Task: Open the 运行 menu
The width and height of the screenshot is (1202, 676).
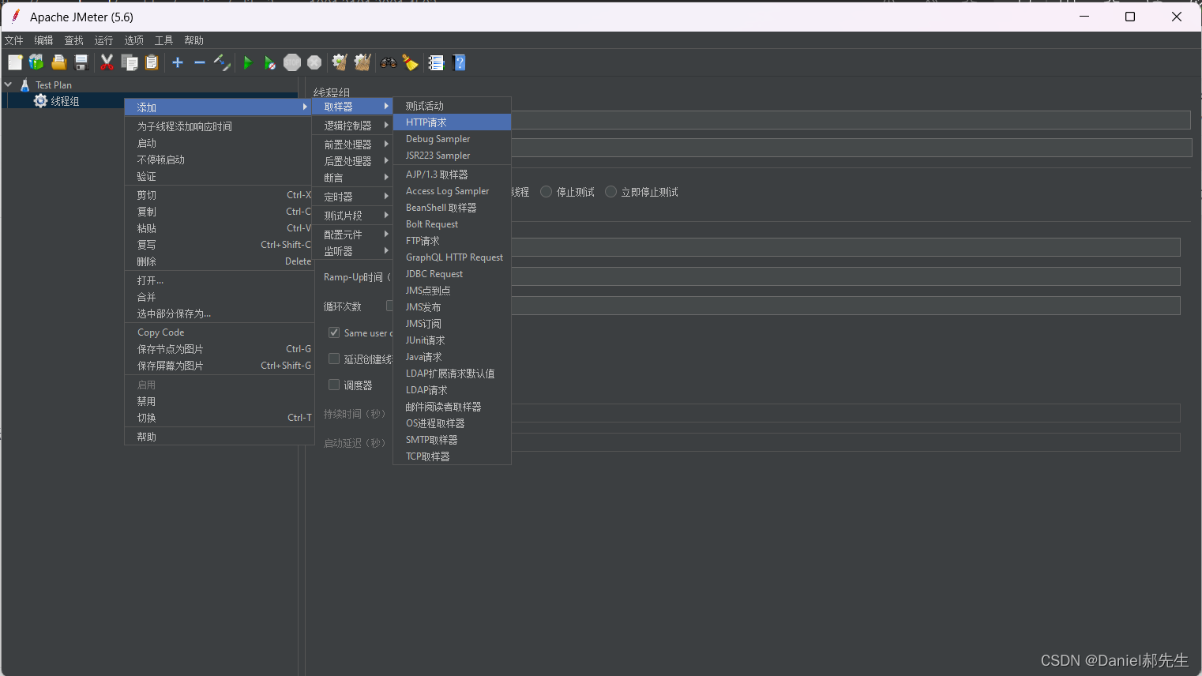Action: point(103,40)
